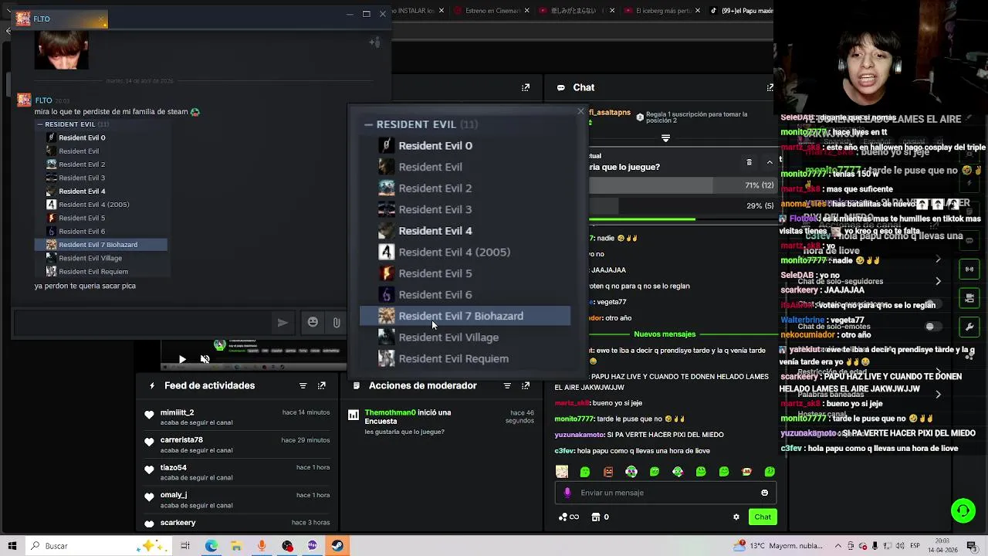Collapse RESIDENT EVIL group in enlarged image
The width and height of the screenshot is (988, 556).
click(x=369, y=124)
